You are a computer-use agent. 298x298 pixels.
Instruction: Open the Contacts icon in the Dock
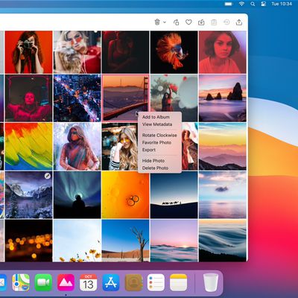(133, 282)
